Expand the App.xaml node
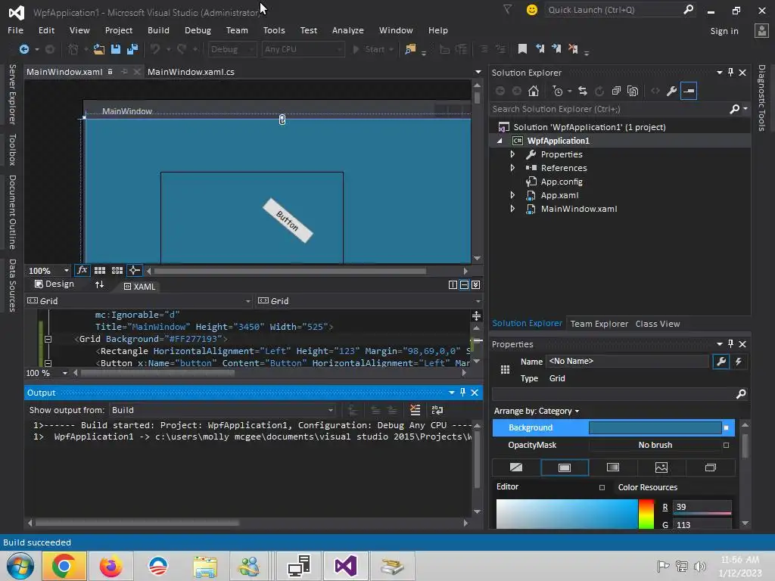The width and height of the screenshot is (775, 581). coord(512,195)
